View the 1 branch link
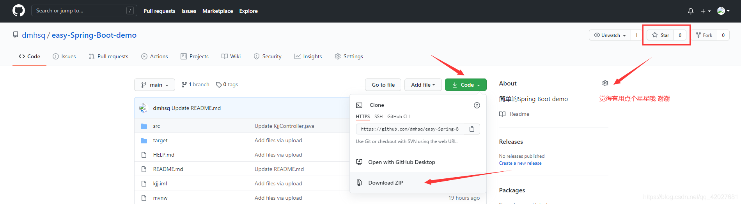Viewport: 741px width, 204px height. (x=195, y=84)
